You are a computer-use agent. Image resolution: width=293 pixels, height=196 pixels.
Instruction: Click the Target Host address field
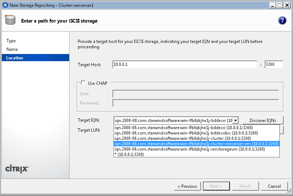pyautogui.click(x=184, y=64)
